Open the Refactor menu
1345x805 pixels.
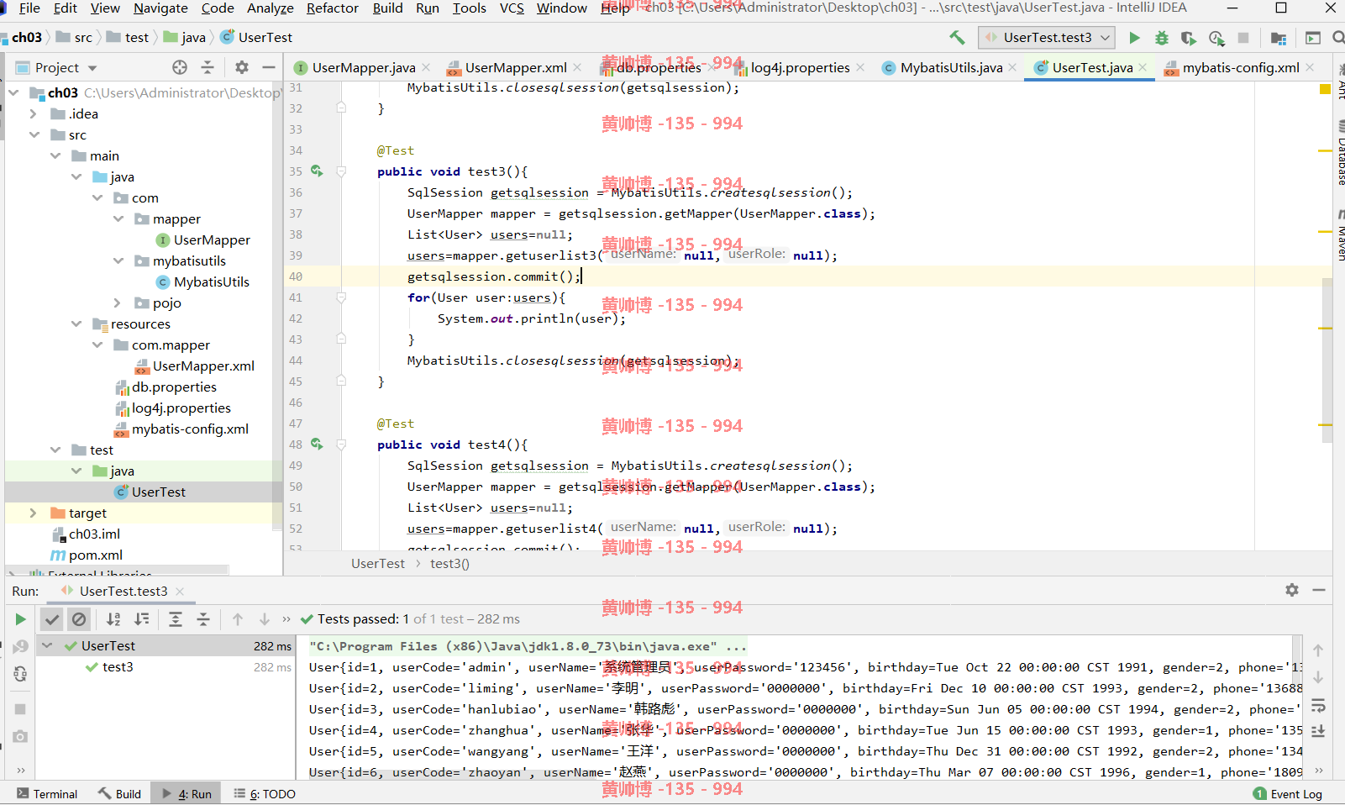[x=332, y=8]
